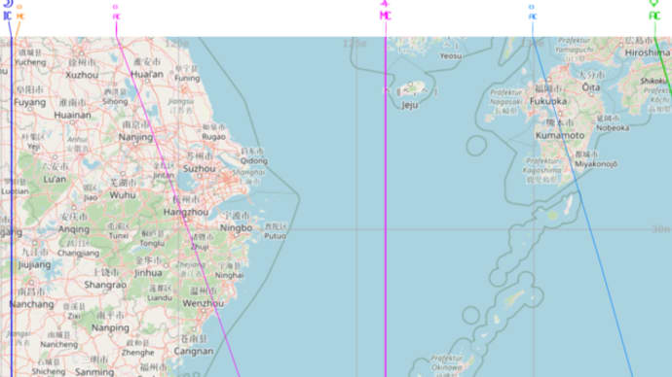Click the Funing label
Screen dimensions: 672x377
tap(187, 79)
